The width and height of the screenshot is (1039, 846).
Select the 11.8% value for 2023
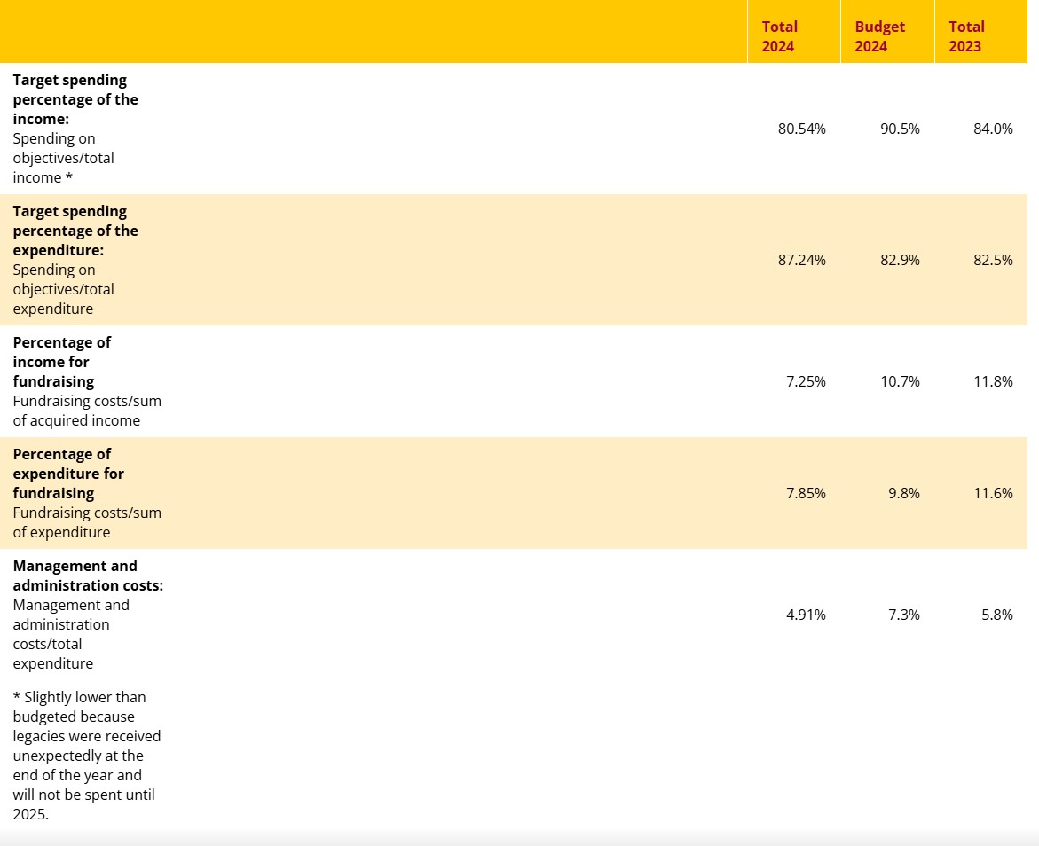993,381
